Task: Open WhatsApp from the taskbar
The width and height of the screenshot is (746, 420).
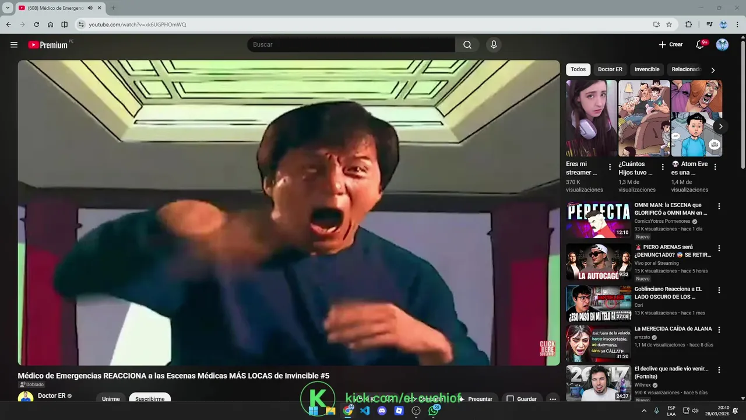Action: point(434,411)
